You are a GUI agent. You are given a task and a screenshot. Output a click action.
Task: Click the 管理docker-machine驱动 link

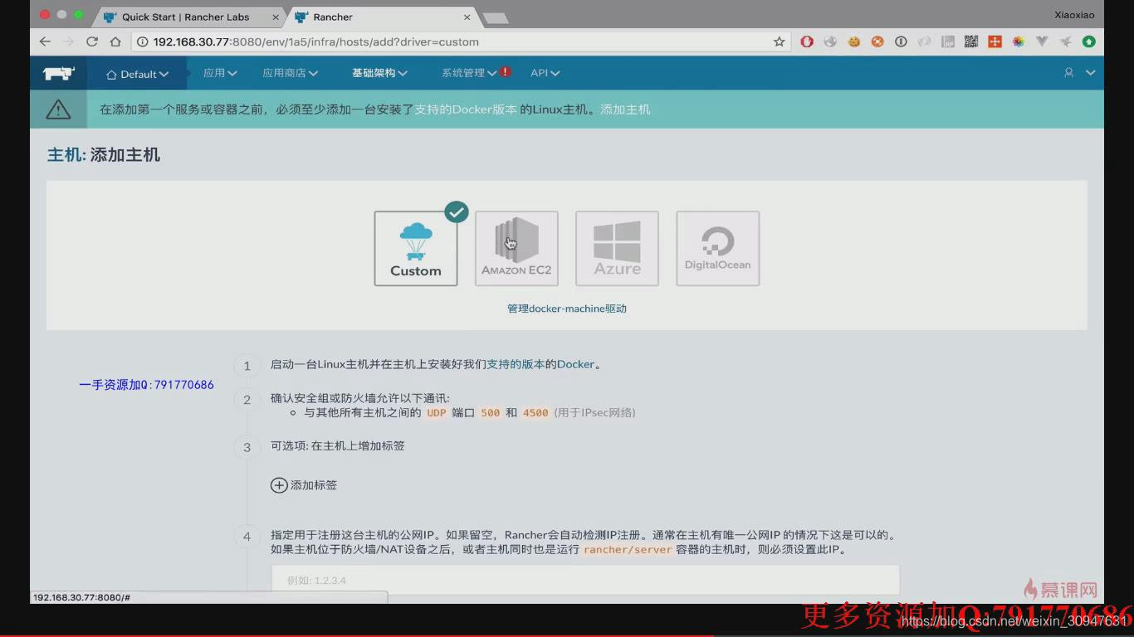[567, 309]
